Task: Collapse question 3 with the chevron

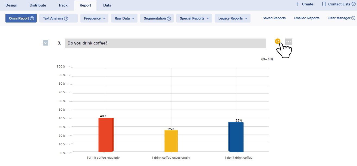Action: click(x=46, y=43)
